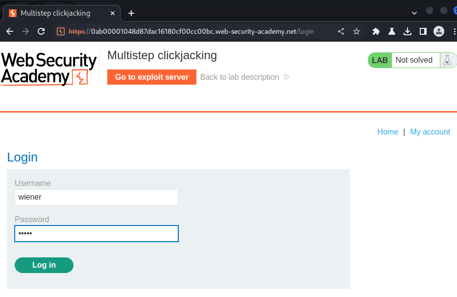Reload the current page

click(x=41, y=31)
